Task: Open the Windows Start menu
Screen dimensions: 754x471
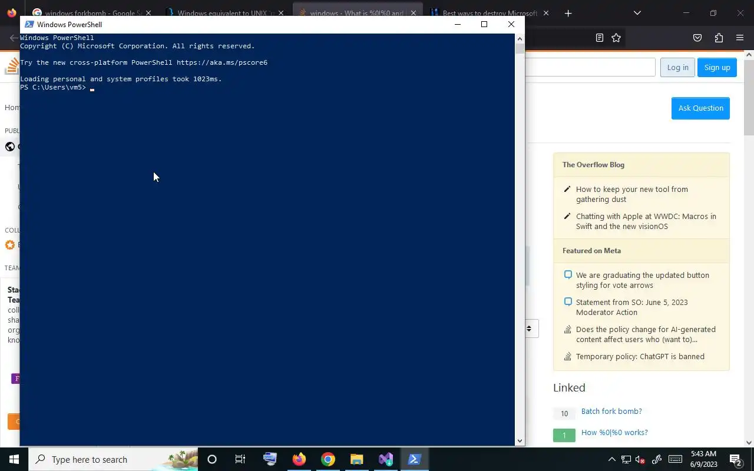Action: pyautogui.click(x=14, y=459)
